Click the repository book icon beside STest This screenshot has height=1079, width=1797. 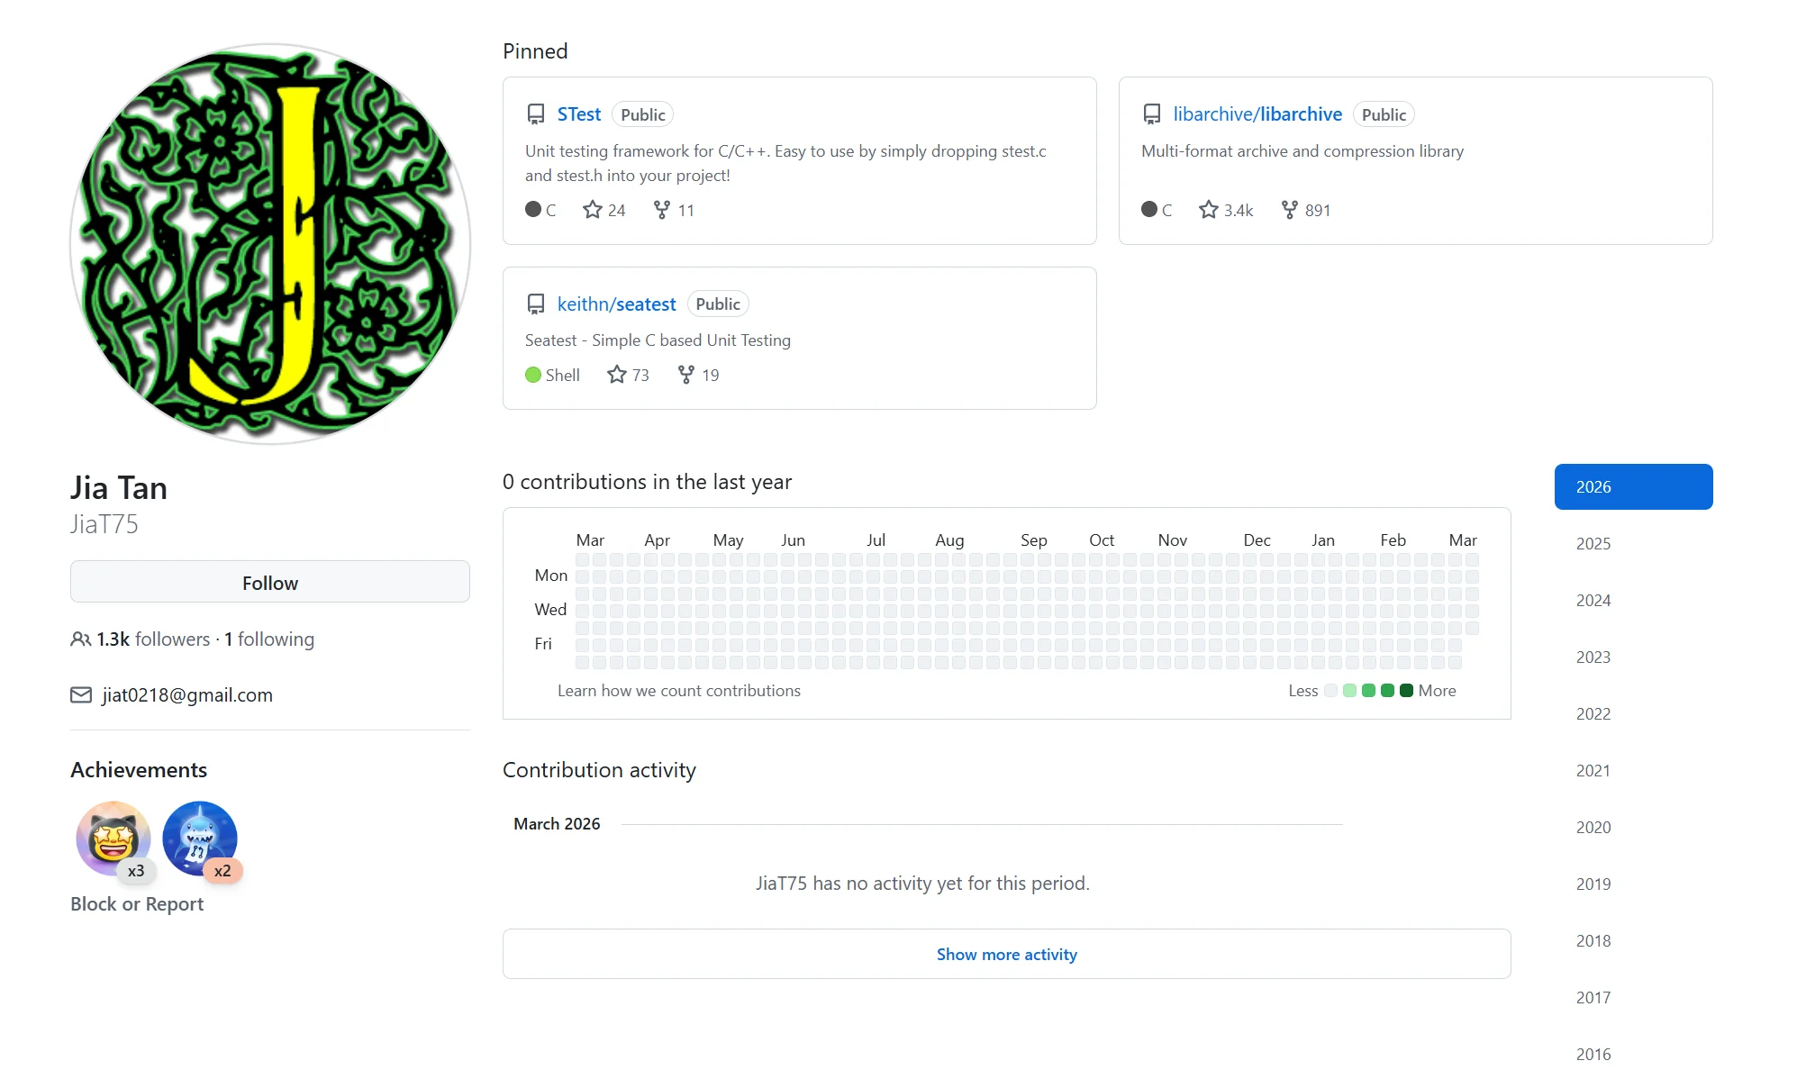(x=535, y=113)
